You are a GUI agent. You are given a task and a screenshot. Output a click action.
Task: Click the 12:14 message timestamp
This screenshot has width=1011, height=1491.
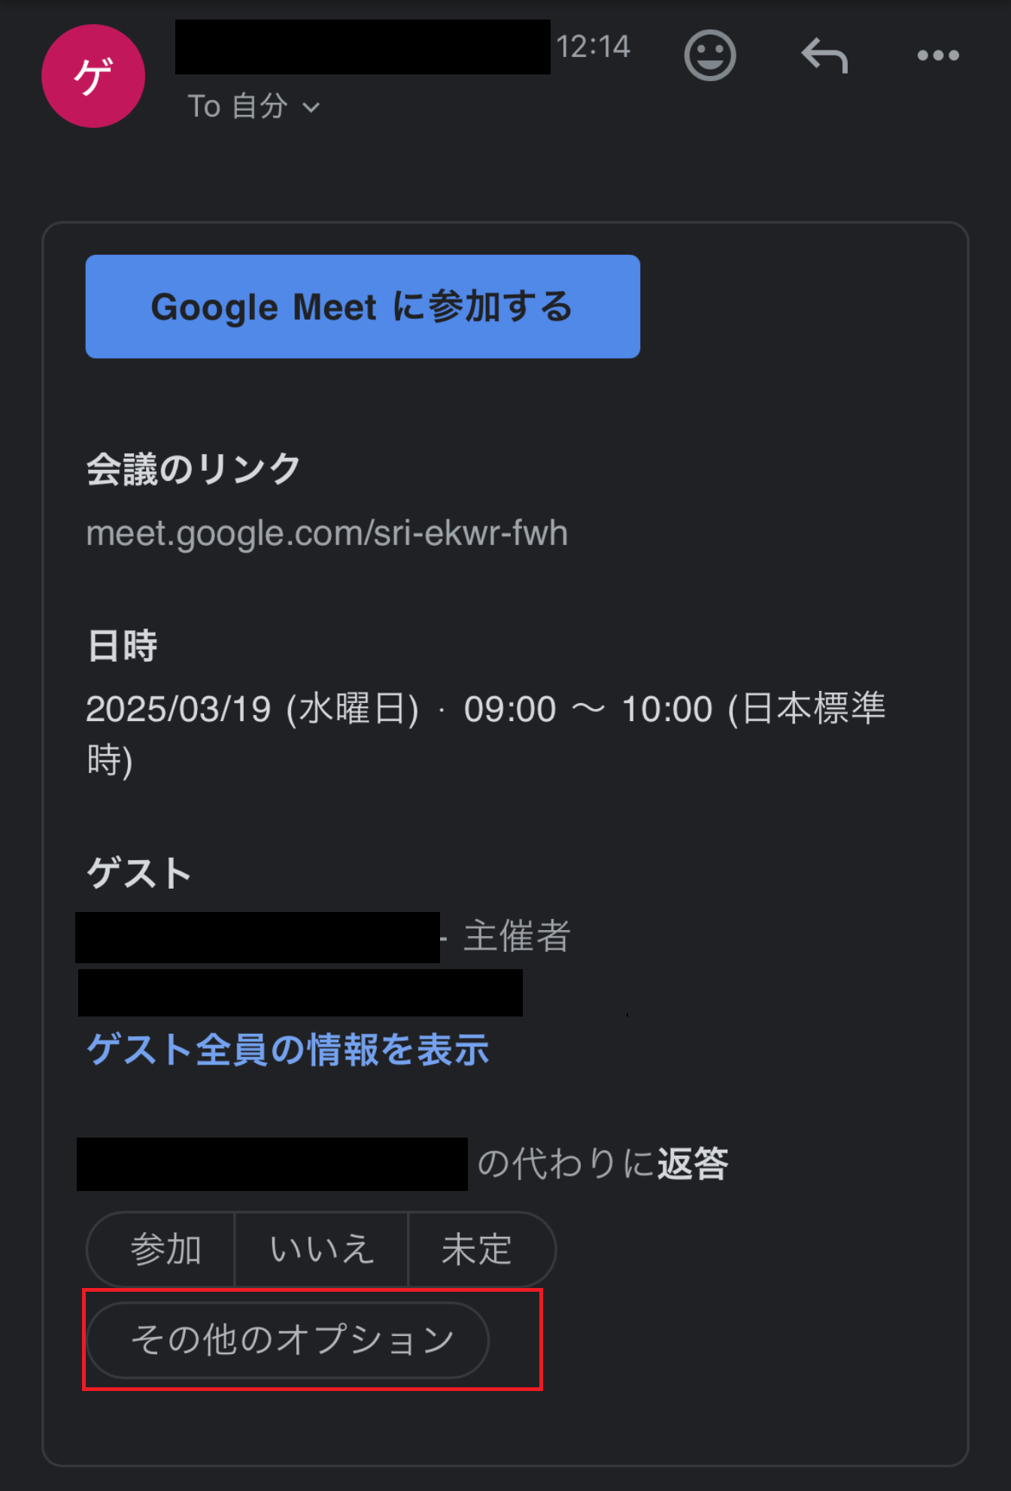coord(593,47)
